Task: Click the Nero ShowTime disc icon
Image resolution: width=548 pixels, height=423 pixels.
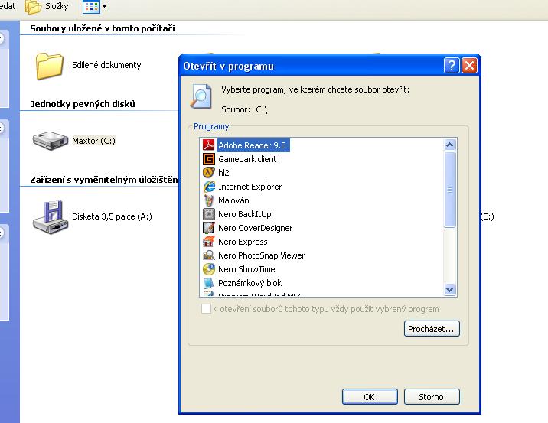Action: (x=209, y=269)
